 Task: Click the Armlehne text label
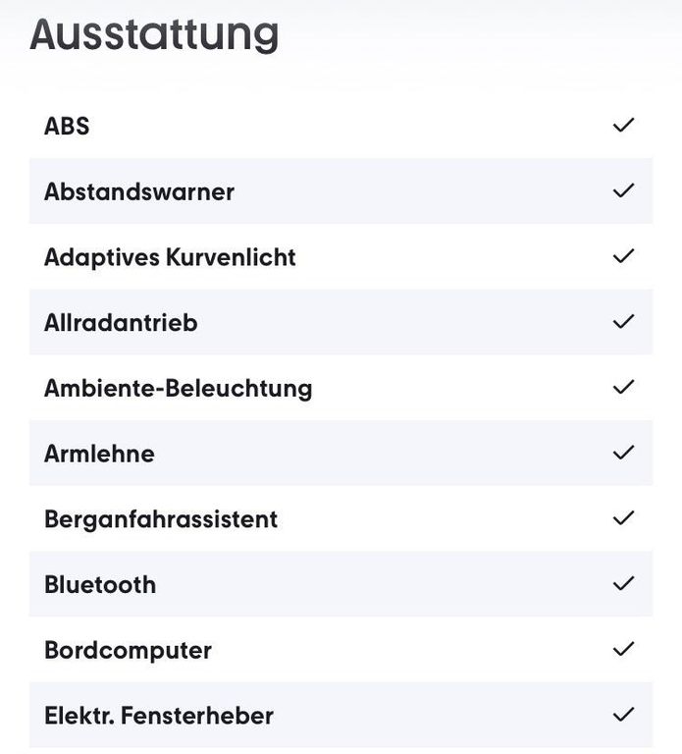tap(99, 454)
